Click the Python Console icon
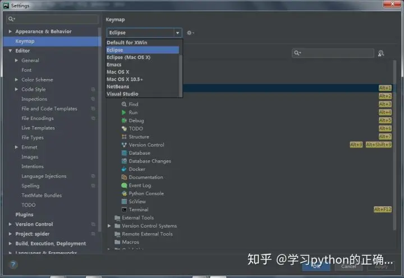404x278 pixels. tap(124, 193)
